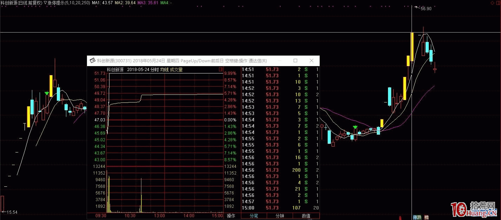Maximize the intraday popup window
The image size is (501, 220).
(295, 61)
